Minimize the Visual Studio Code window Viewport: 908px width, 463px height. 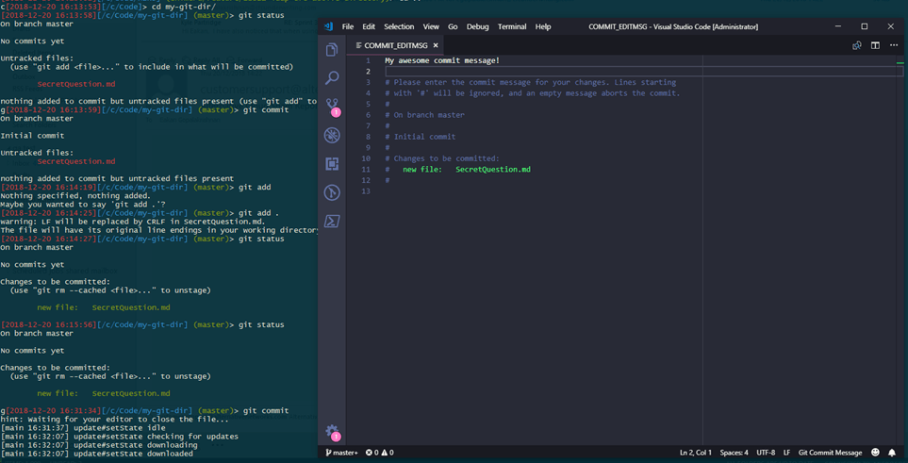pos(837,26)
